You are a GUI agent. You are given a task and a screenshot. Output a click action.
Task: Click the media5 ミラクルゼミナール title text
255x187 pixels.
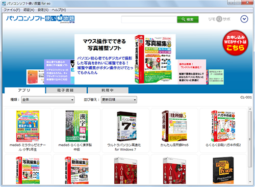pyautogui.click(x=28, y=147)
